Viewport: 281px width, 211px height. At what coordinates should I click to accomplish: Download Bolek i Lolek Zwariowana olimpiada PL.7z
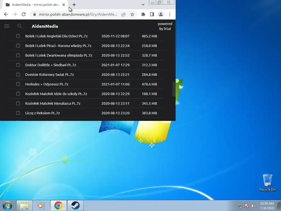pos(59,55)
